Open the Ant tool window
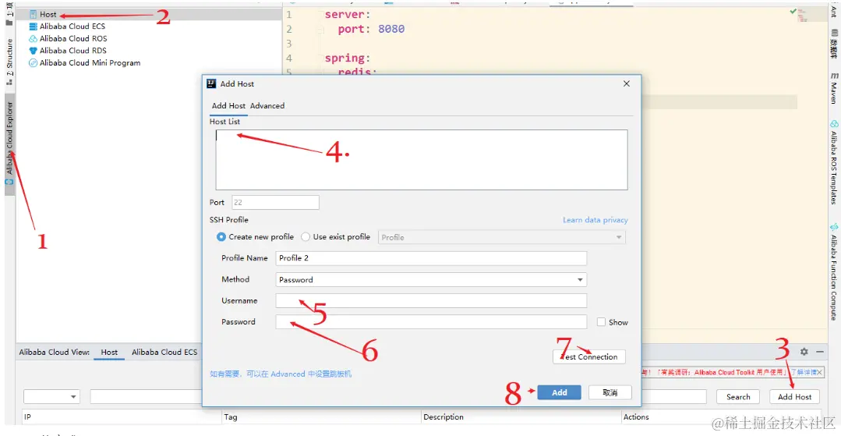 point(834,12)
